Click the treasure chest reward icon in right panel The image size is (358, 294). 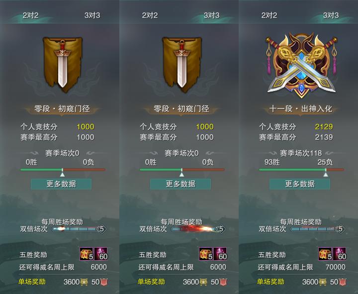point(325,254)
